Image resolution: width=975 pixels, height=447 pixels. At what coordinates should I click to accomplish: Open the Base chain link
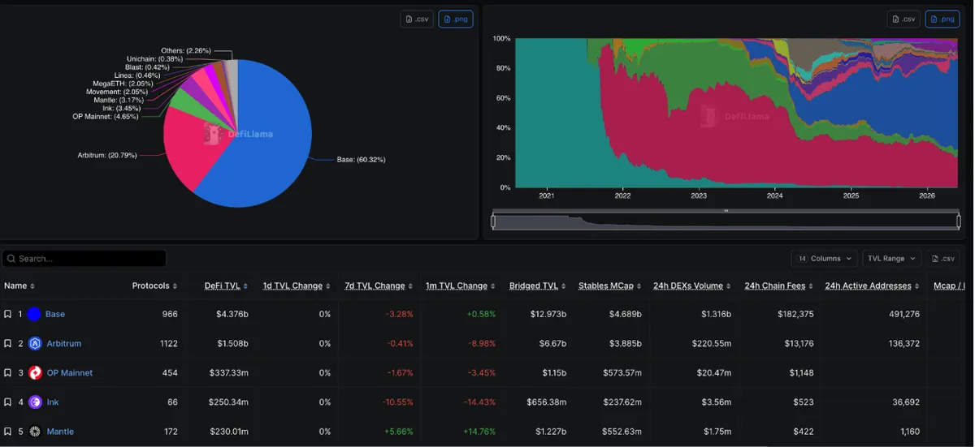click(x=55, y=314)
